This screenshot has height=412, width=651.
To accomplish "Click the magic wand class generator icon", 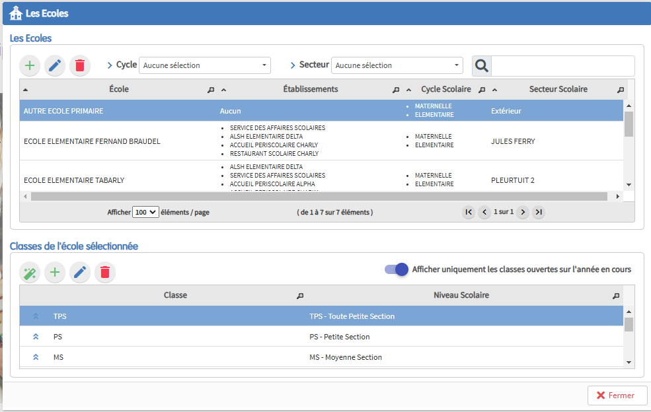I will [30, 272].
